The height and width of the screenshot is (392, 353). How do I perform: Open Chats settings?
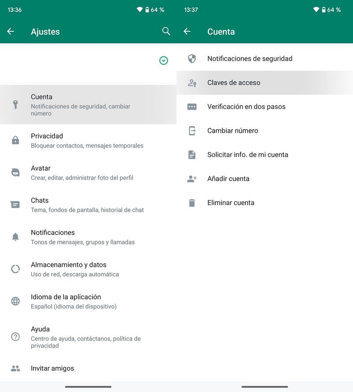tap(87, 205)
